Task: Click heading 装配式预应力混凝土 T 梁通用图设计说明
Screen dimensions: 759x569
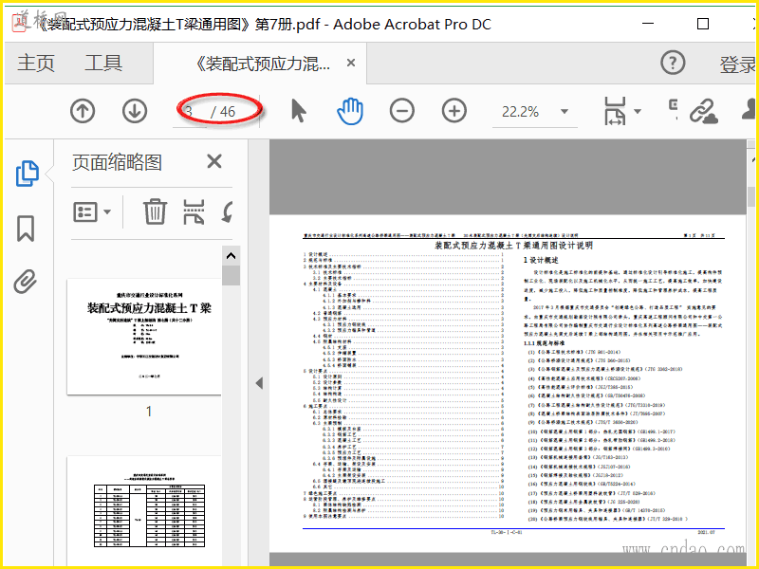Action: point(513,246)
